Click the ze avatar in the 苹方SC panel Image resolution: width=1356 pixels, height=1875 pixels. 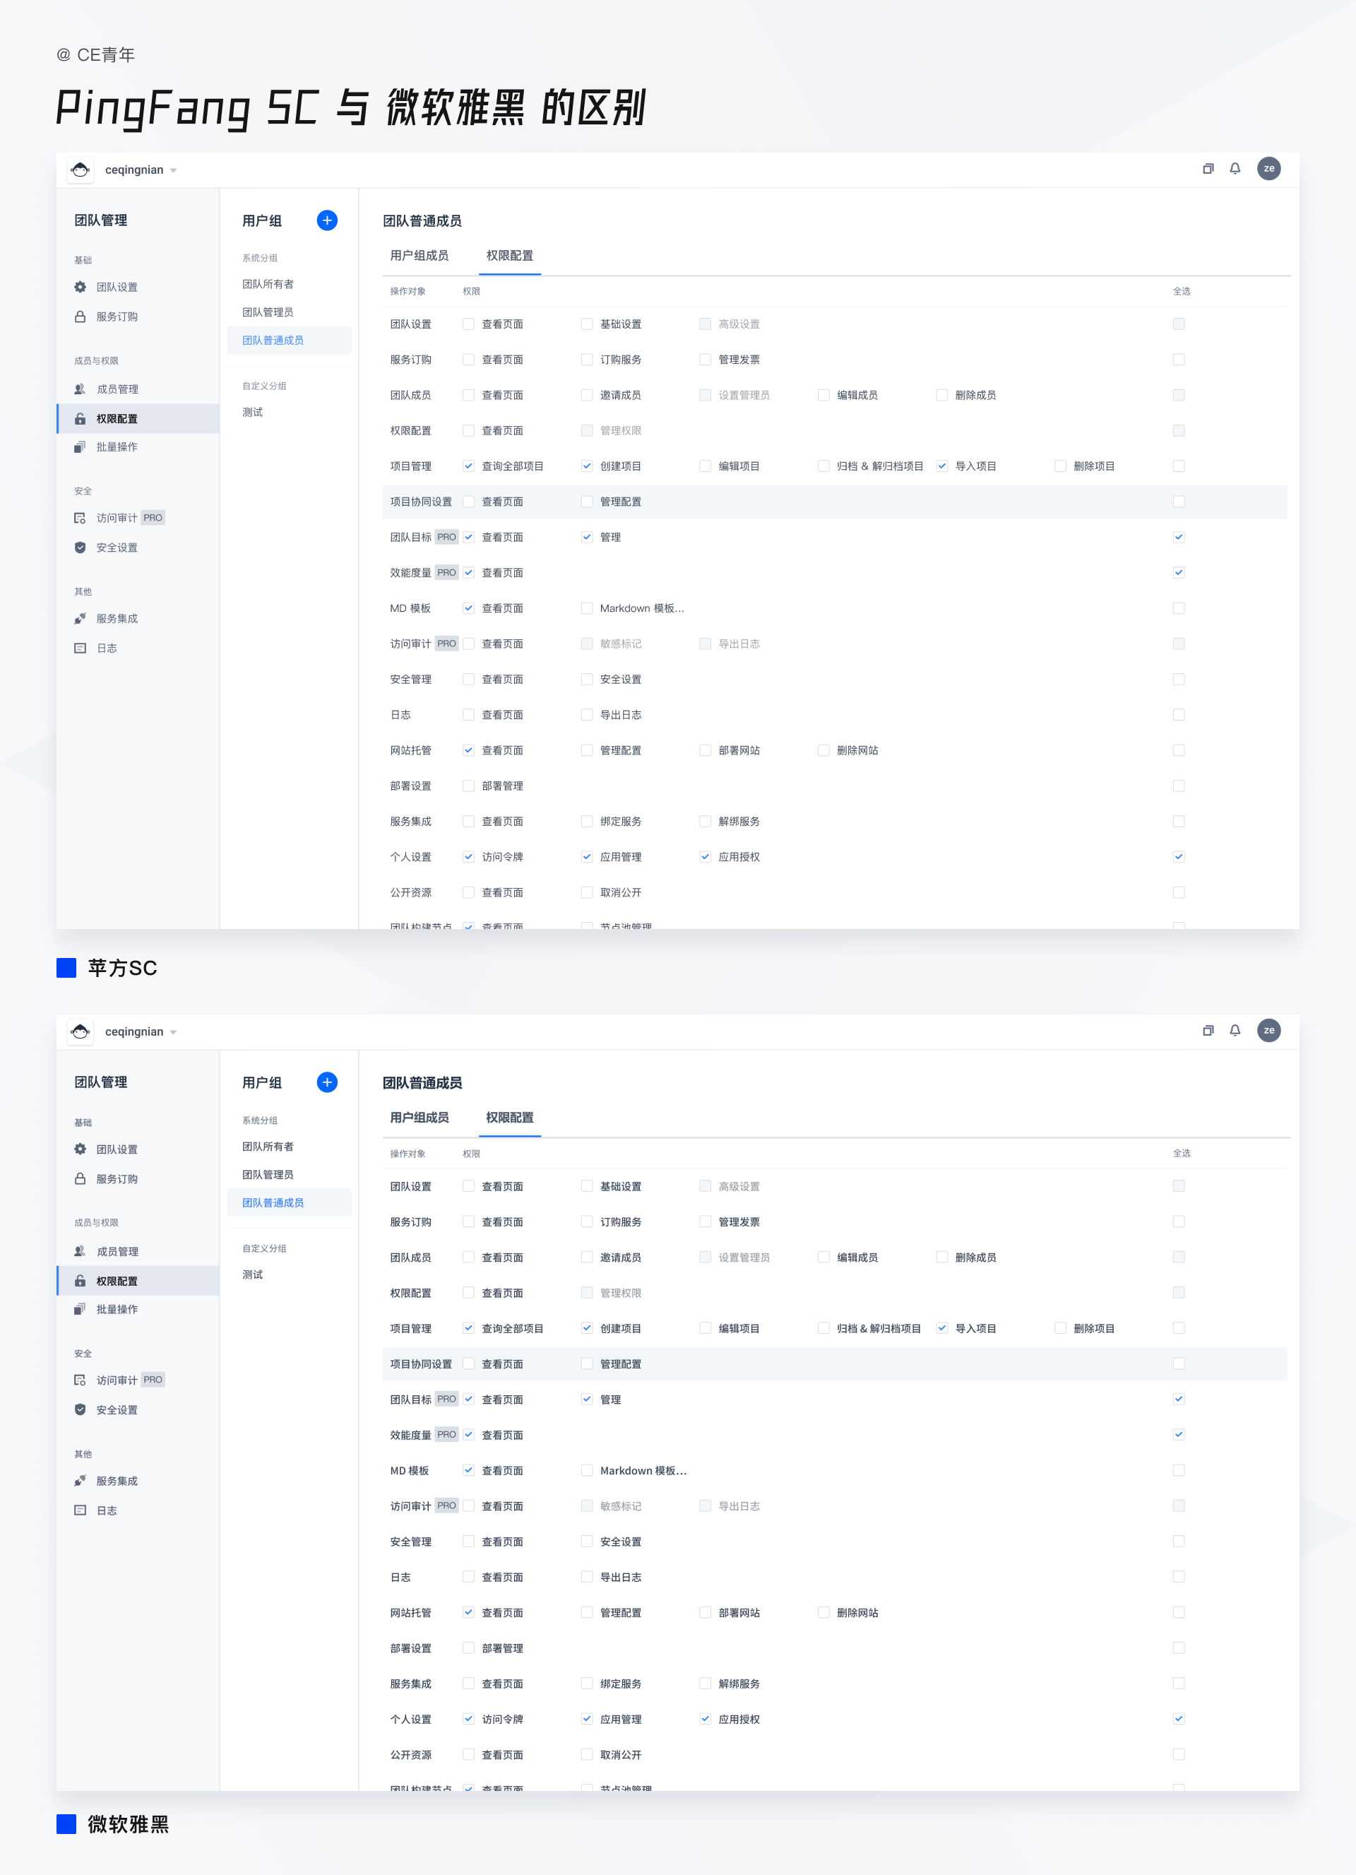(x=1268, y=169)
